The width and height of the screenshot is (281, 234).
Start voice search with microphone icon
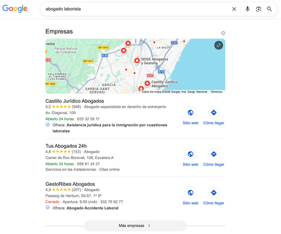[x=247, y=9]
